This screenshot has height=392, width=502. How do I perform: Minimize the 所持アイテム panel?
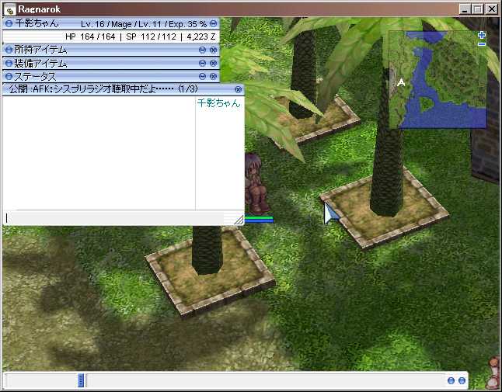pyautogui.click(x=202, y=50)
